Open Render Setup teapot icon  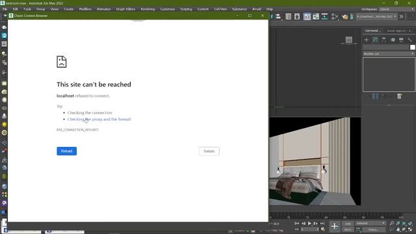(x=345, y=17)
